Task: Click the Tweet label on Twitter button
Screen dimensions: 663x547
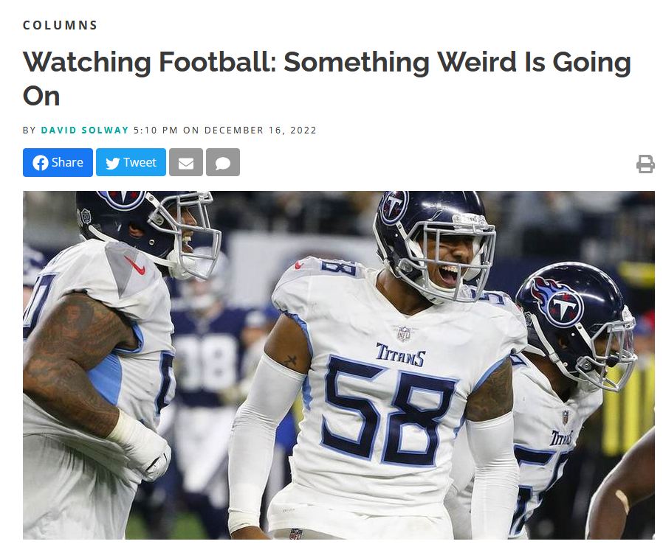Action: 140,162
